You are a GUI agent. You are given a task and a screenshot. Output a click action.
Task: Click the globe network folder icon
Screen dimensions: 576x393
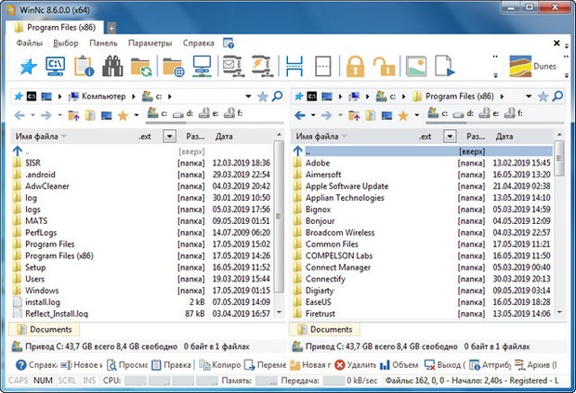point(173,66)
